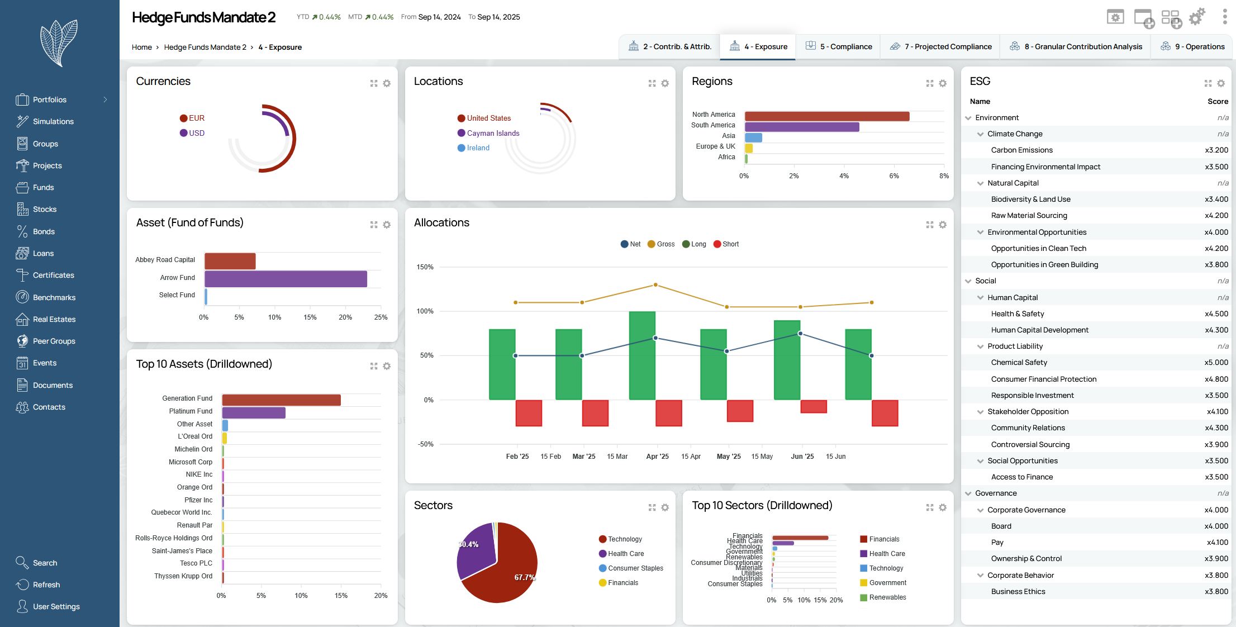This screenshot has width=1236, height=627.
Task: Click the add new page icon
Action: pyautogui.click(x=1143, y=18)
